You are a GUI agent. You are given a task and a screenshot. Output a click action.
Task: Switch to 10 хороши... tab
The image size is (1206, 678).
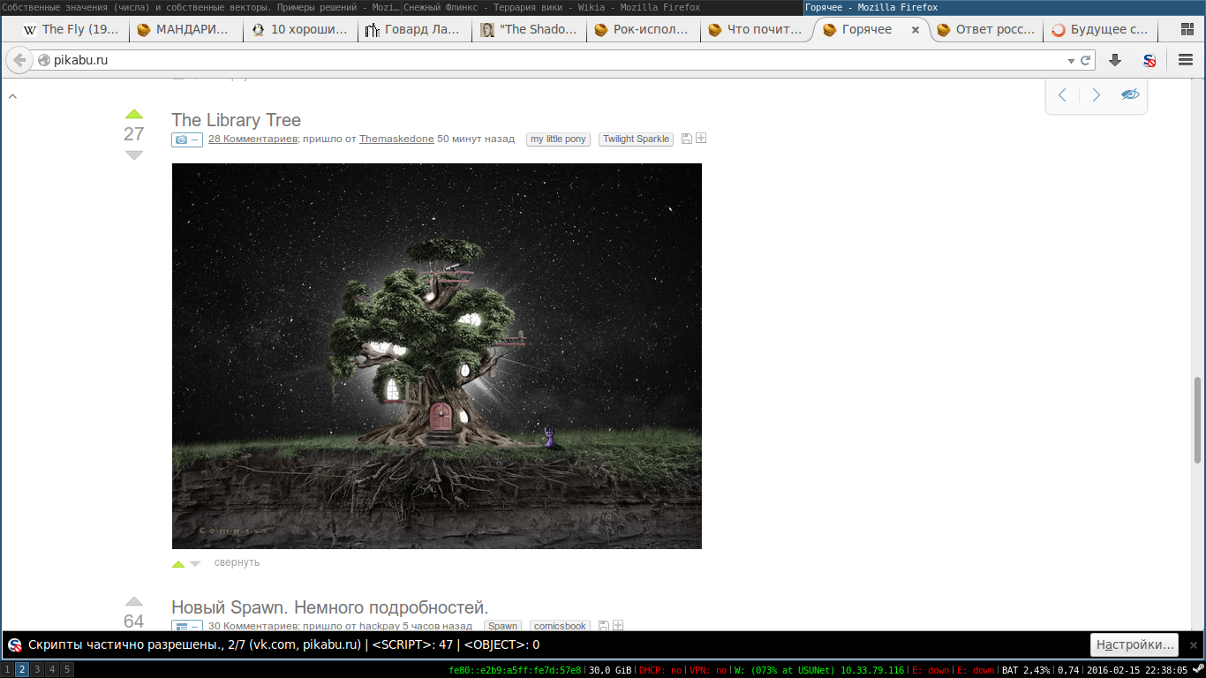[300, 29]
